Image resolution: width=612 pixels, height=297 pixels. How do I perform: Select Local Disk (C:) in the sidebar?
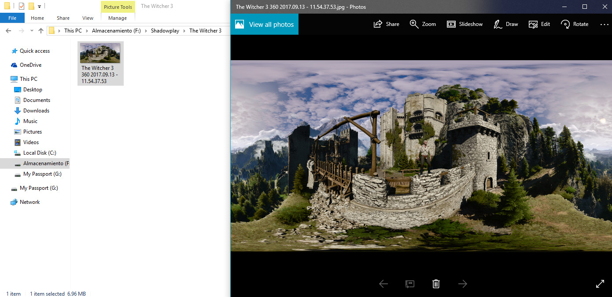[40, 153]
